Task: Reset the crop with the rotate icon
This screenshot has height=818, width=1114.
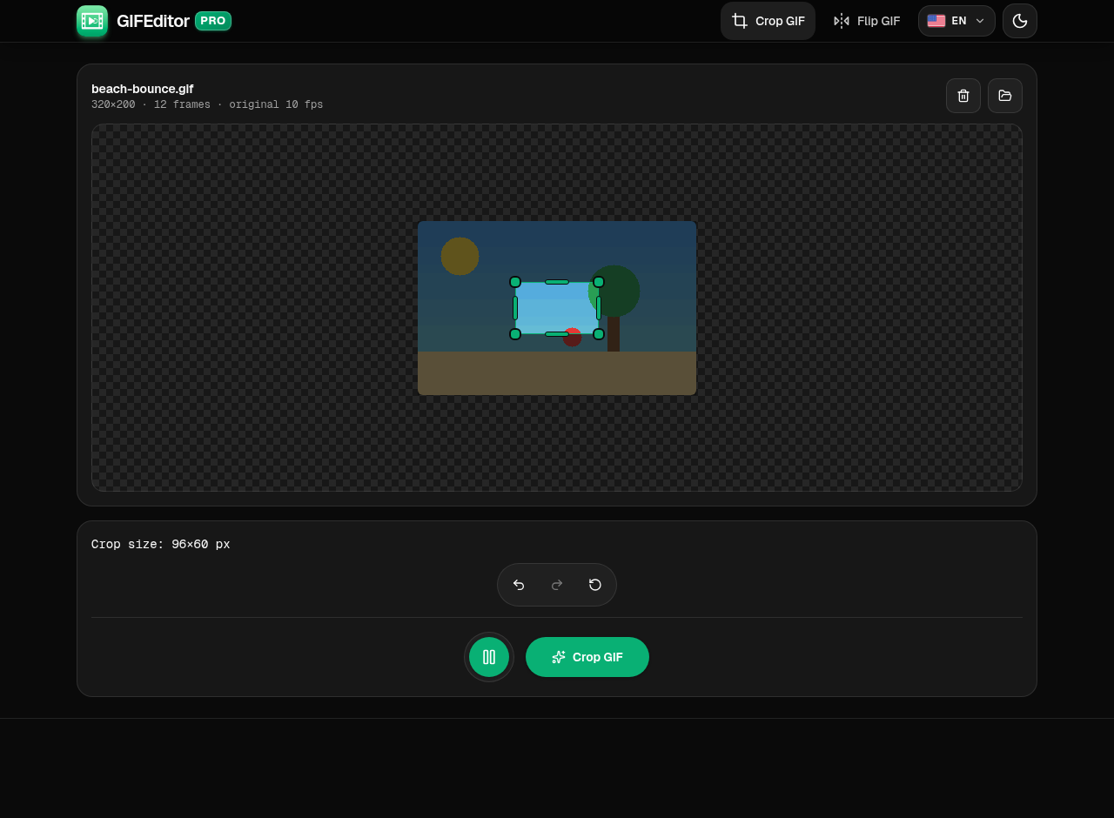Action: coord(595,585)
